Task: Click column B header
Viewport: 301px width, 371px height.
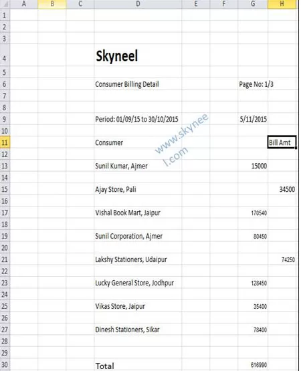Action: pos(52,4)
